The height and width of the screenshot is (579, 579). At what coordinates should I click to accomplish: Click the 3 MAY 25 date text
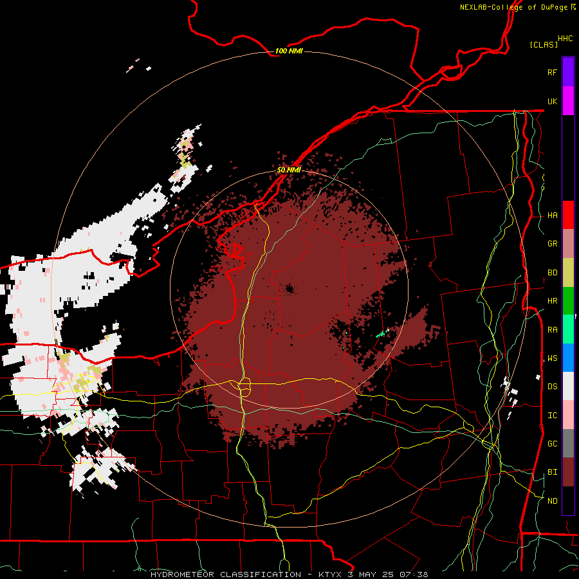pos(372,574)
